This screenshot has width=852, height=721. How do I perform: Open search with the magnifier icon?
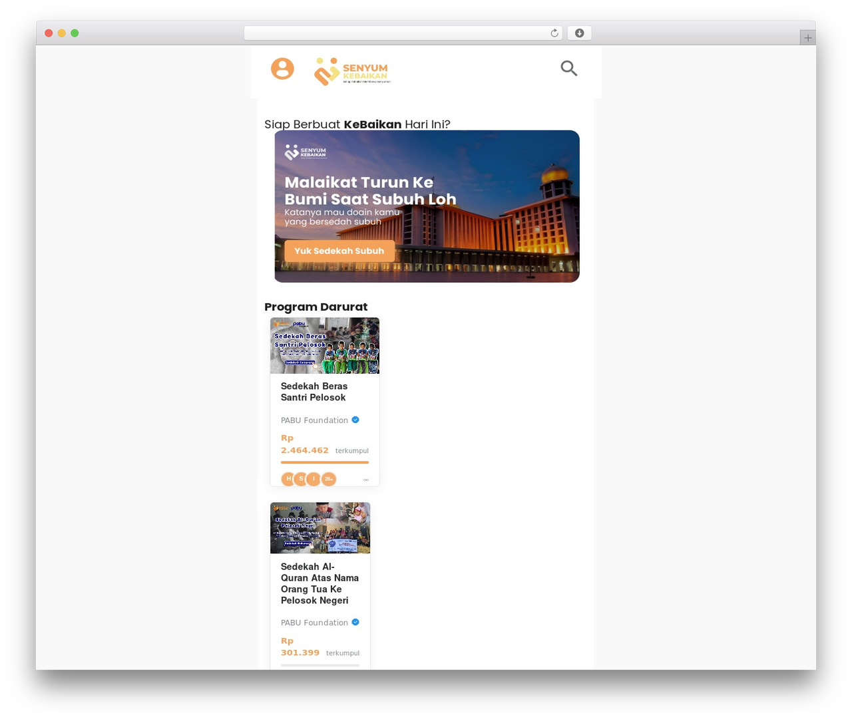(x=568, y=68)
